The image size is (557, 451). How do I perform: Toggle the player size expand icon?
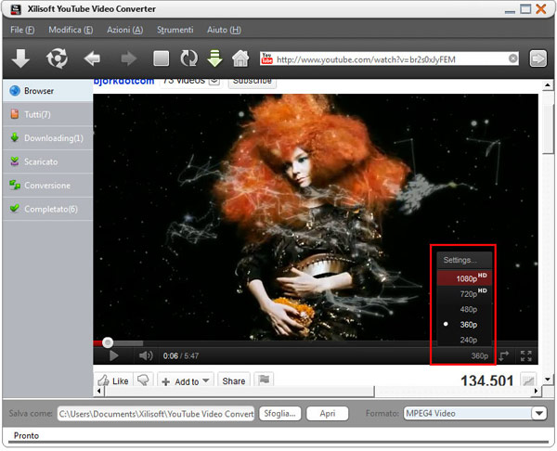point(504,355)
